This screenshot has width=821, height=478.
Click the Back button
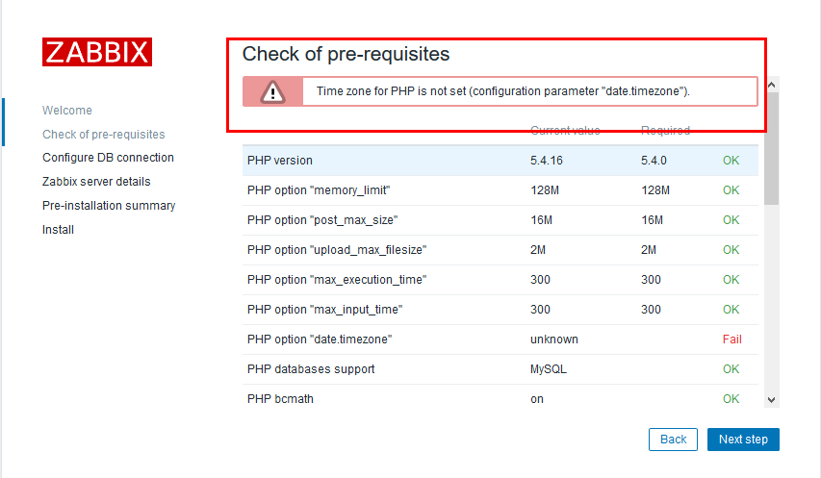point(673,440)
